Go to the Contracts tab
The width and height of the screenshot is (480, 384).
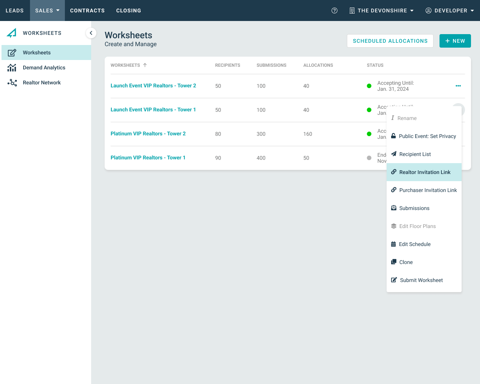(x=87, y=10)
